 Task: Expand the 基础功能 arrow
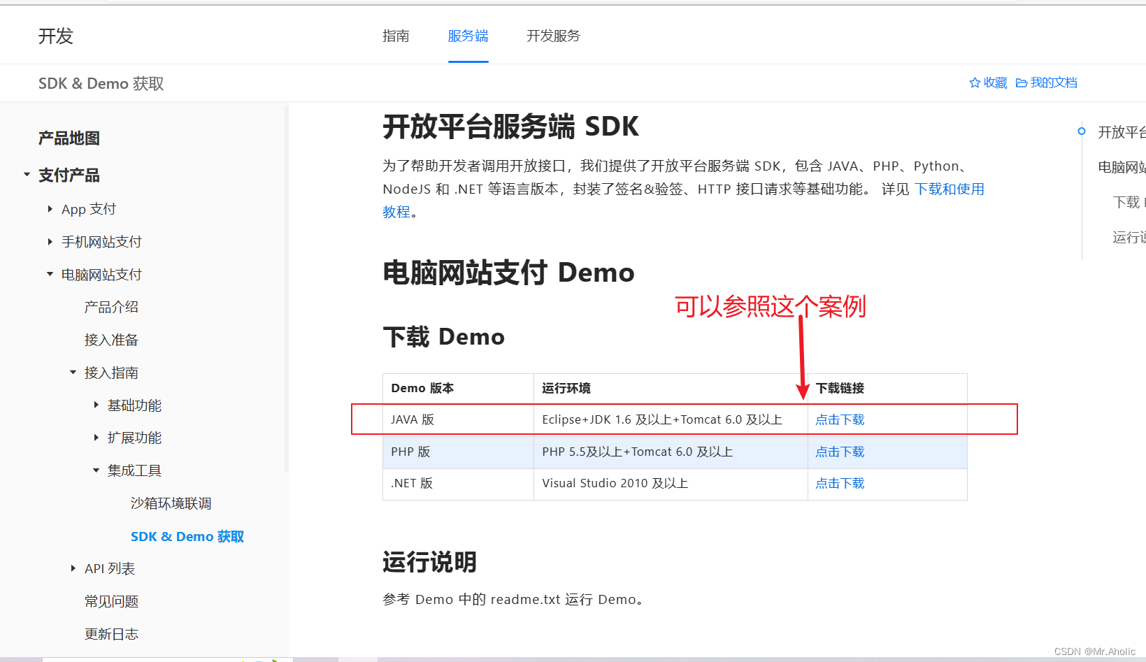pos(96,405)
